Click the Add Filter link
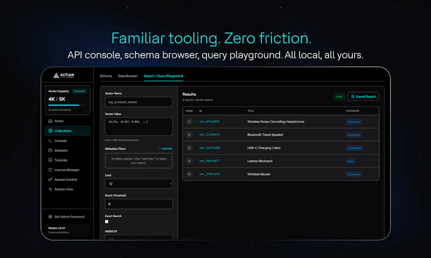431x258 pixels. tap(166, 149)
